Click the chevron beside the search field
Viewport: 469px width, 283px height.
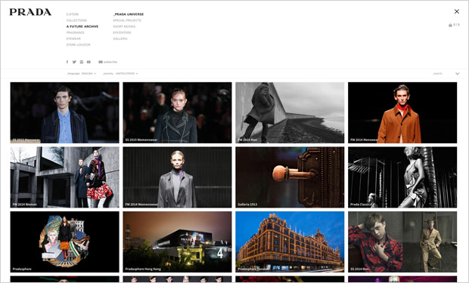click(458, 73)
